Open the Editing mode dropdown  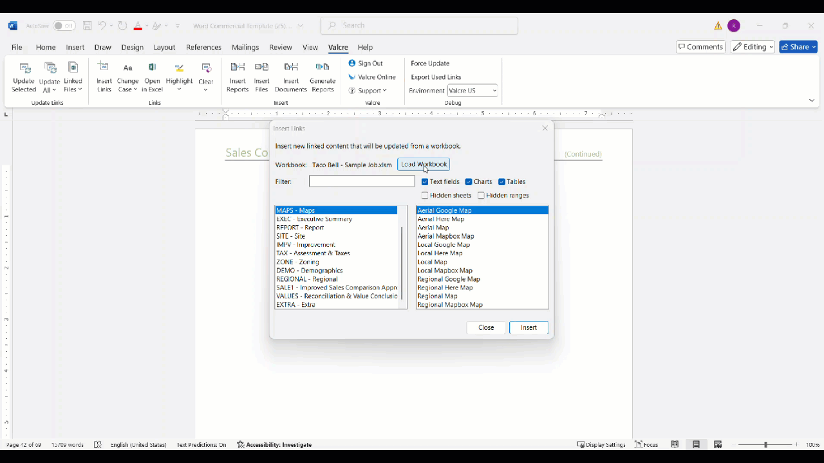[x=752, y=47]
